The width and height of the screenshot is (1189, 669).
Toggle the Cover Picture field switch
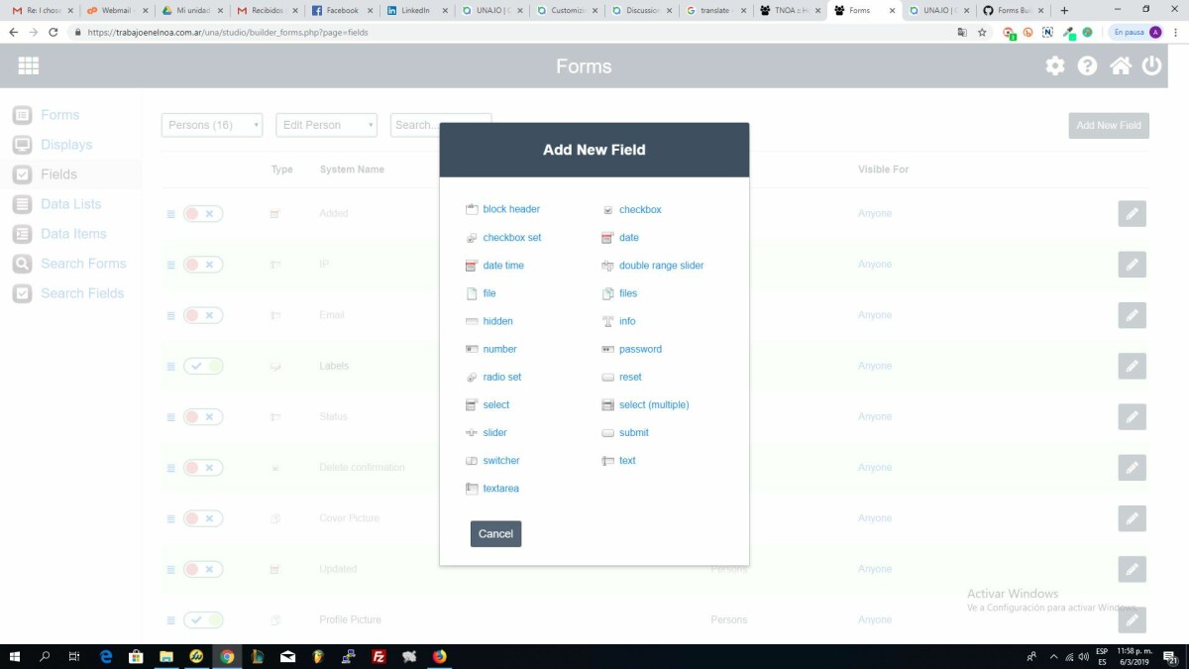pyautogui.click(x=203, y=518)
